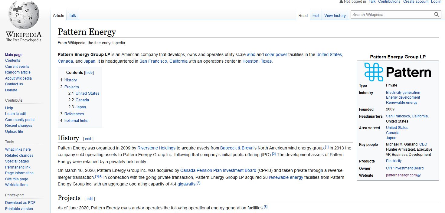Jump to Japan subsection in Contents
Image resolution: width=445 pixels, height=213 pixels.
81,107
